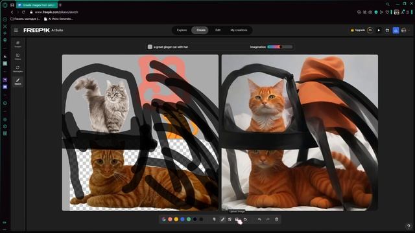Clear canvas with trash icon
Viewport: 415px width, 233px height.
click(277, 219)
